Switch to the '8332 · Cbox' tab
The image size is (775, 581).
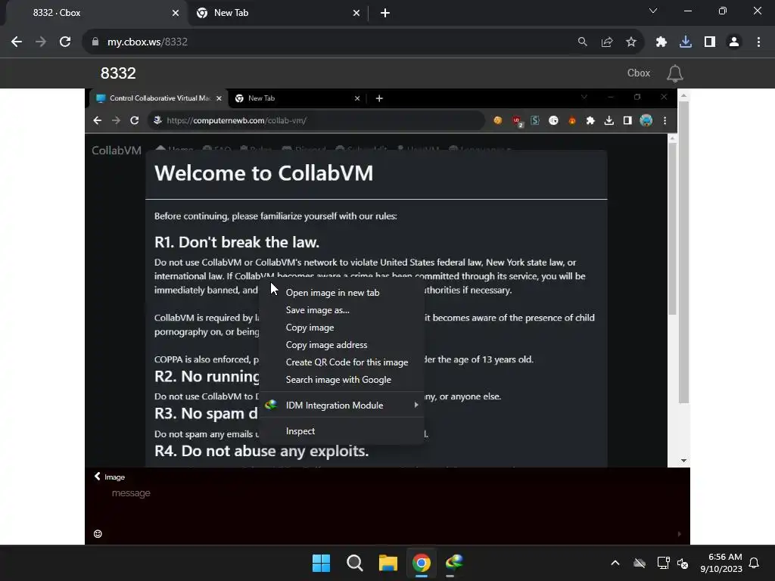[94, 13]
